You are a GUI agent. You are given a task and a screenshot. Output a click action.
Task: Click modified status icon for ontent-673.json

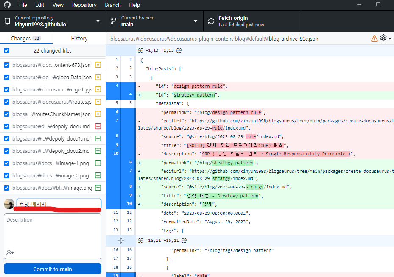98,65
